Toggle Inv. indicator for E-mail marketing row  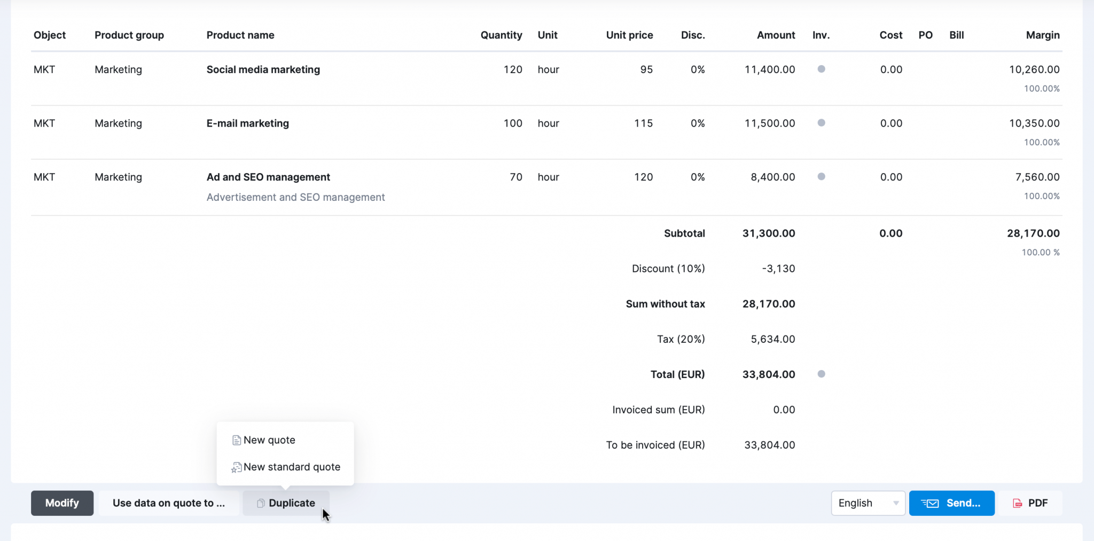click(x=822, y=122)
